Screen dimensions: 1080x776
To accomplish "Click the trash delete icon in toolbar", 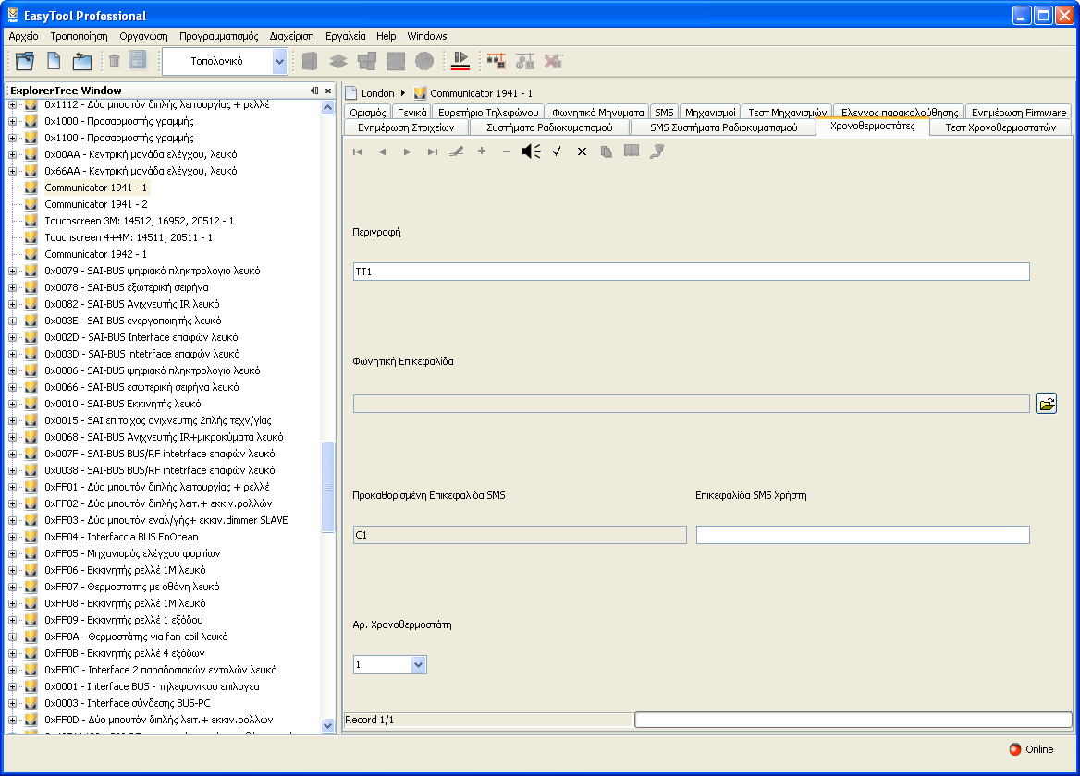I will coord(115,61).
